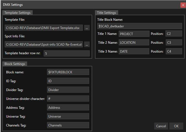The image size is (186, 132).
Task: Click the Position field containing C3
Action: click(x=174, y=43)
